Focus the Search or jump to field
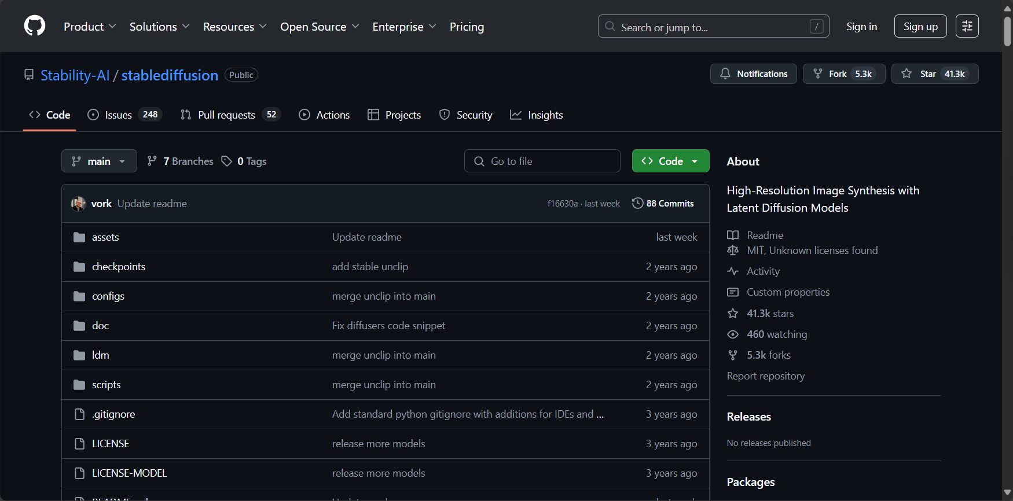This screenshot has height=501, width=1013. pyautogui.click(x=713, y=26)
